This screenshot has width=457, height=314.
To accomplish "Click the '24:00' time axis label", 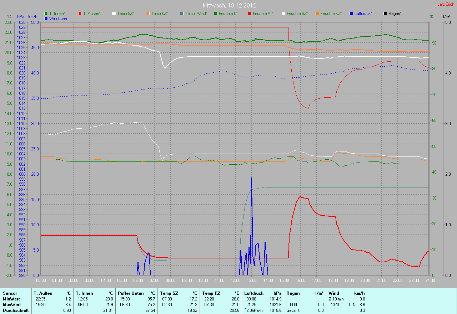I will (430, 280).
